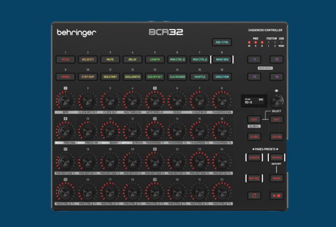Select the STEP SKIP button
The image size is (336, 227).
click(88, 77)
